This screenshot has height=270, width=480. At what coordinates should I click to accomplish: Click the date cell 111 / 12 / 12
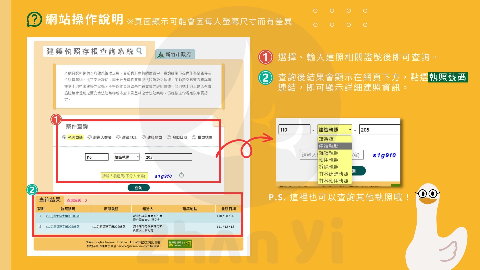(225, 227)
